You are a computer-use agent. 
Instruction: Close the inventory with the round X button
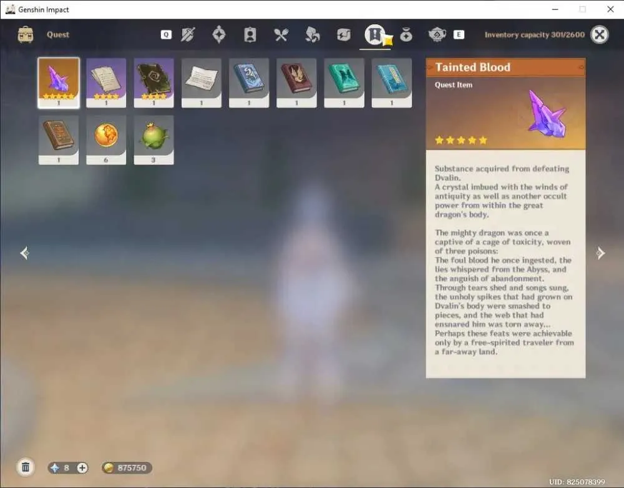[x=599, y=34]
